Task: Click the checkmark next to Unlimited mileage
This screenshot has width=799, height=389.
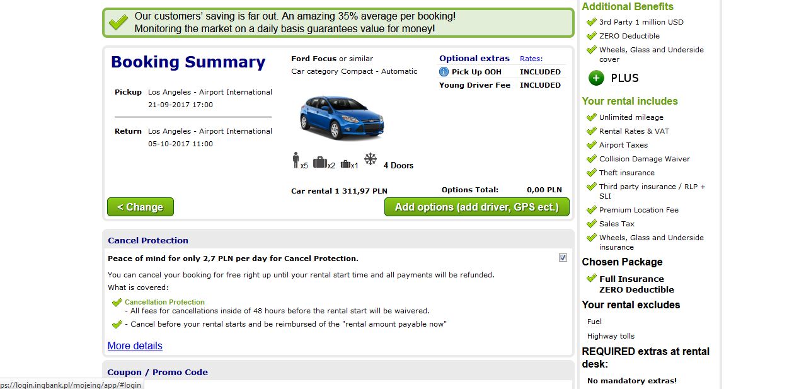Action: pyautogui.click(x=591, y=117)
